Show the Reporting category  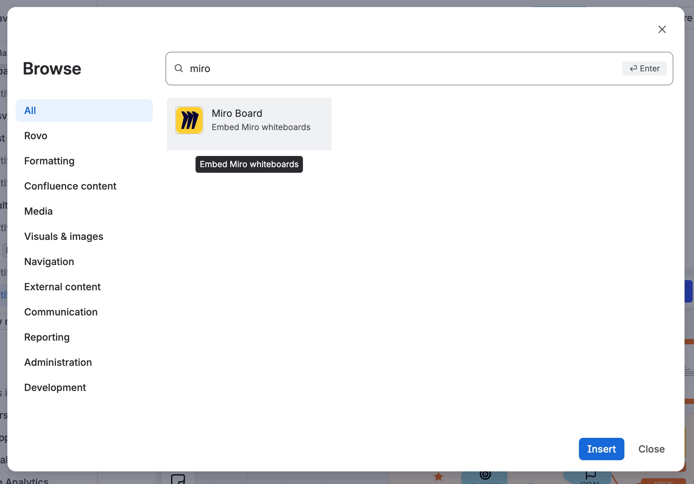(84, 337)
